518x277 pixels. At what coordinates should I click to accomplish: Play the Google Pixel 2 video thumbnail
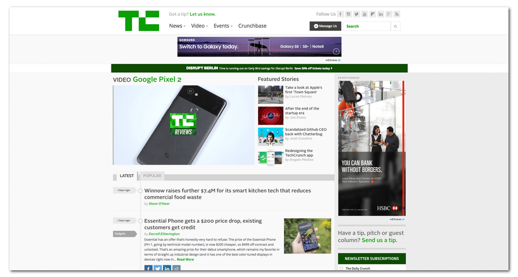(184, 125)
